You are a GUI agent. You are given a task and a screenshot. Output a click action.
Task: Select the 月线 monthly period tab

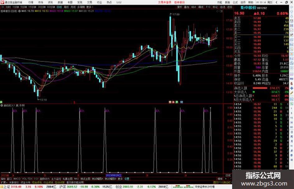click(73, 7)
